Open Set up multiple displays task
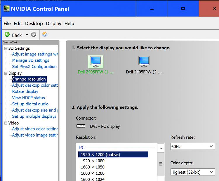The width and height of the screenshot is (219, 181). pyautogui.click(x=34, y=116)
